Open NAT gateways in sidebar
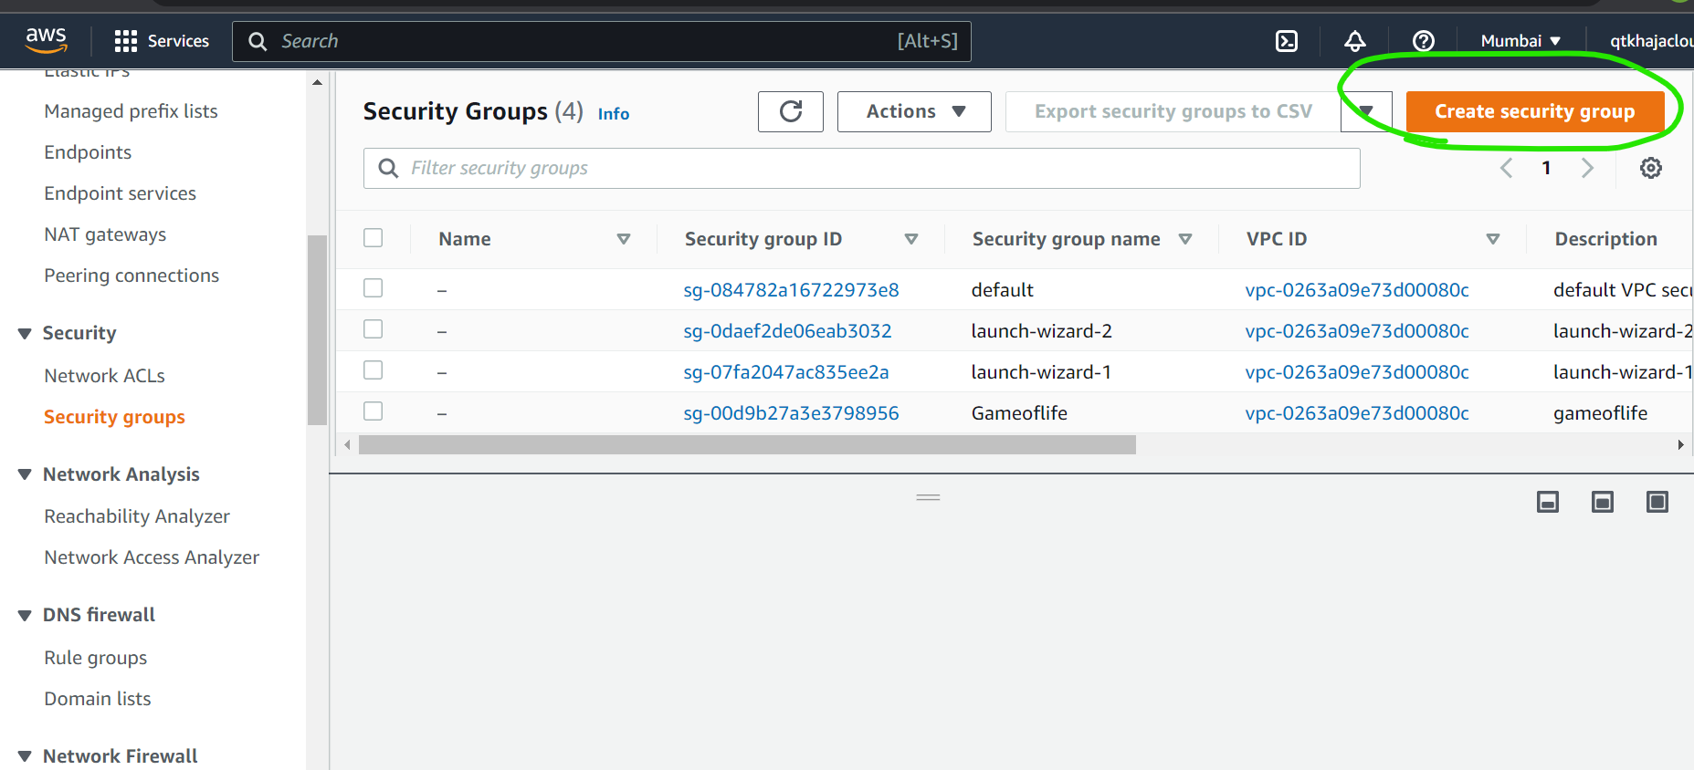 tap(105, 234)
